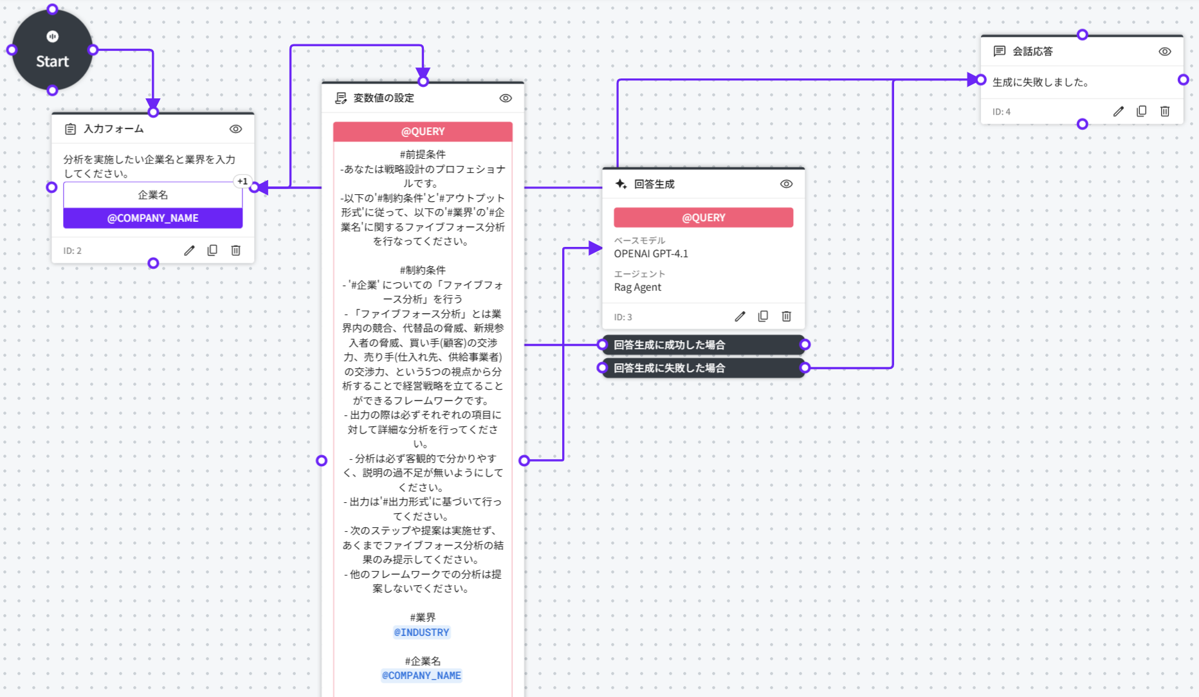The width and height of the screenshot is (1199, 697).
Task: Click the purple @COMPANY_NAME variable bar
Action: (x=152, y=218)
